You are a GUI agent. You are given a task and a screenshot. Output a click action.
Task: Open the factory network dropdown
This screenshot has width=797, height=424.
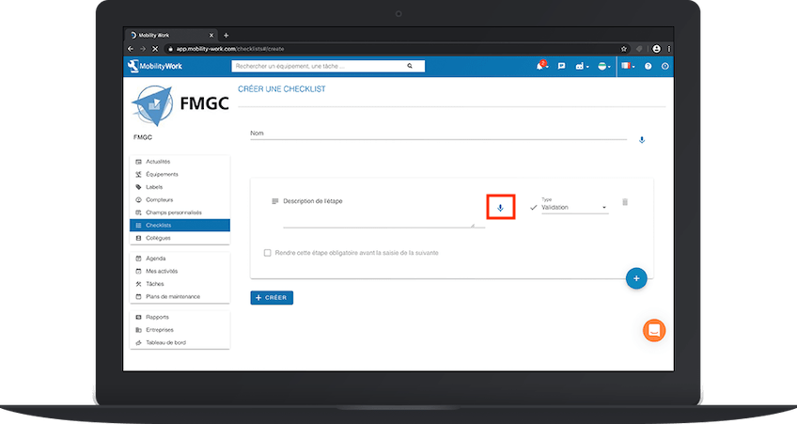point(582,66)
